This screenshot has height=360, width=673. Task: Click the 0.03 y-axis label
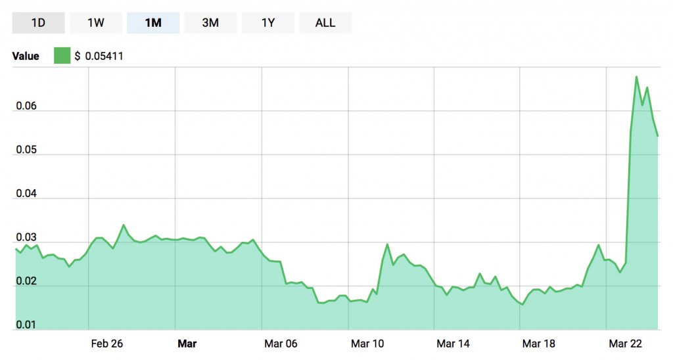(26, 237)
